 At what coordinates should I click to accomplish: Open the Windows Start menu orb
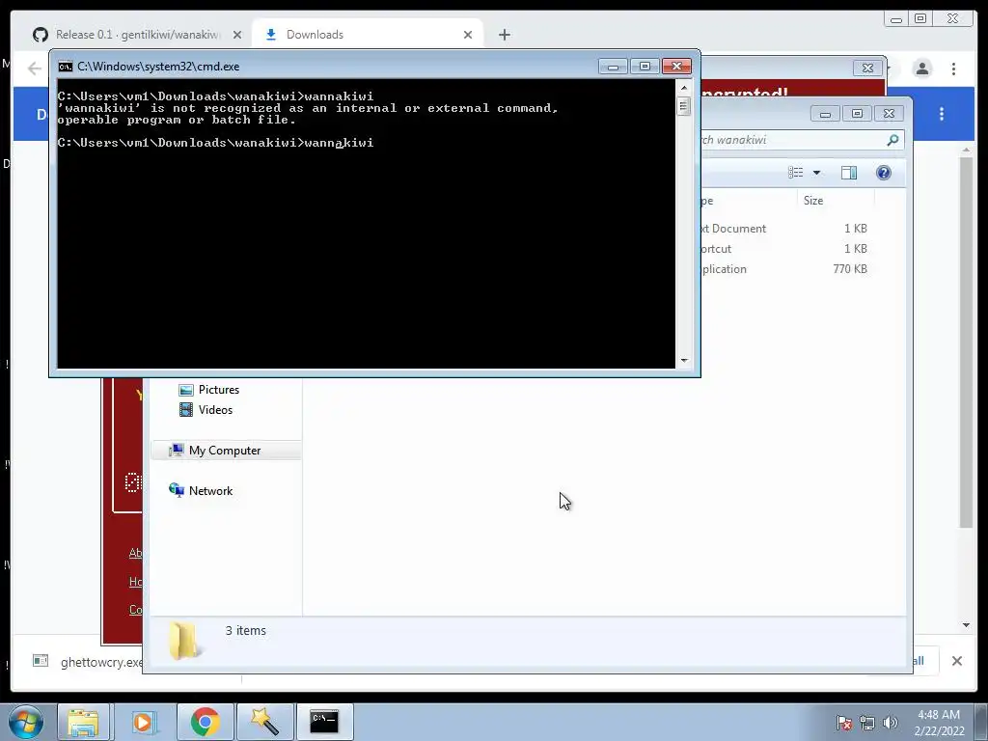coord(26,722)
